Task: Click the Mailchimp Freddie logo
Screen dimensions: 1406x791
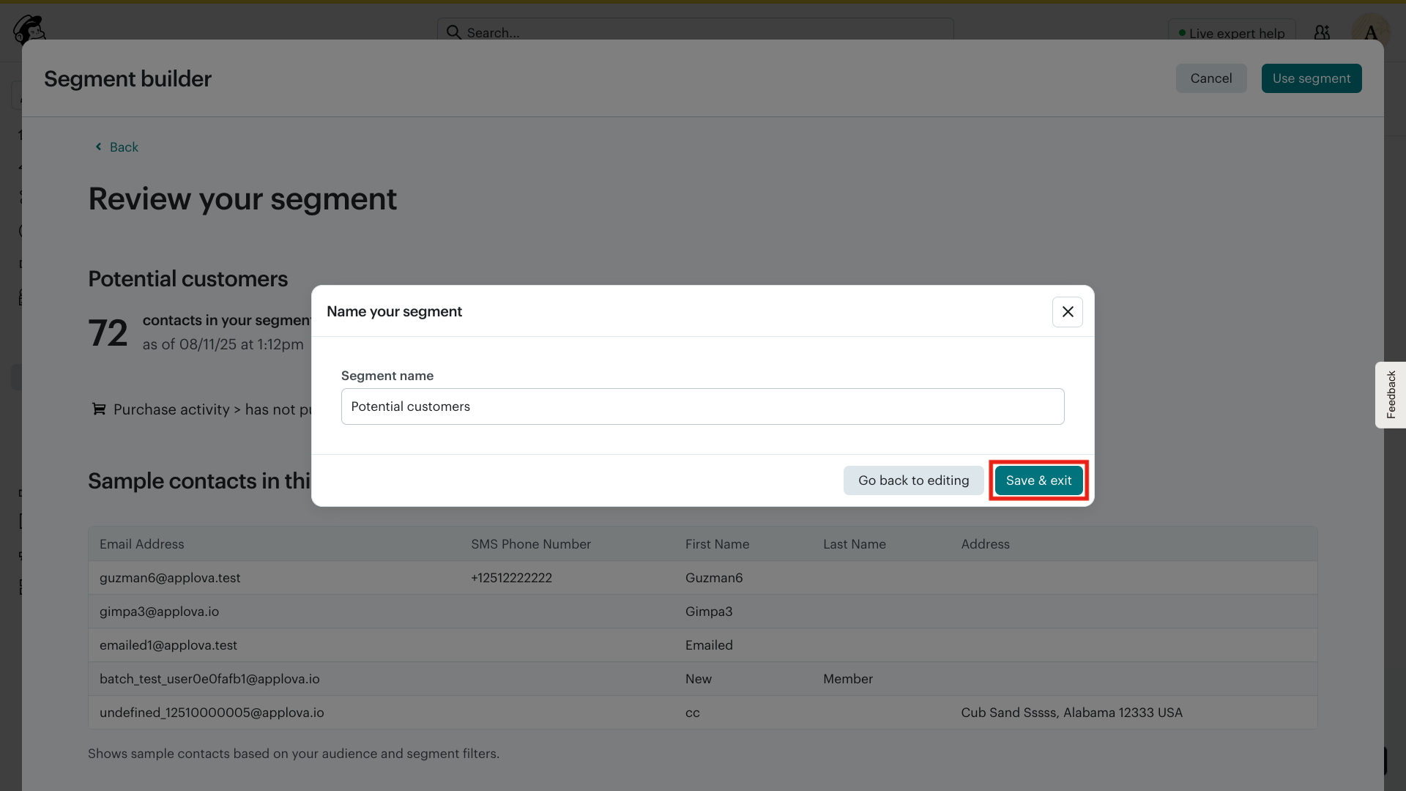Action: 29,29
